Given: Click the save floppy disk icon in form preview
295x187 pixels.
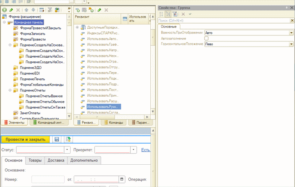Looking at the screenshot, I should pos(57,139).
